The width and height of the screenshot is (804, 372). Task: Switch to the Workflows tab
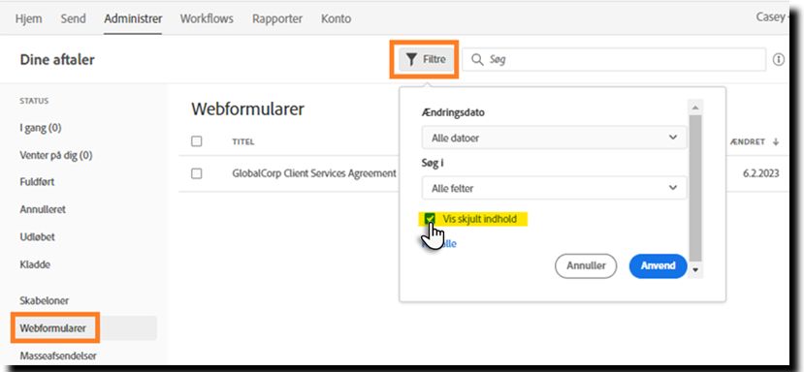point(207,19)
